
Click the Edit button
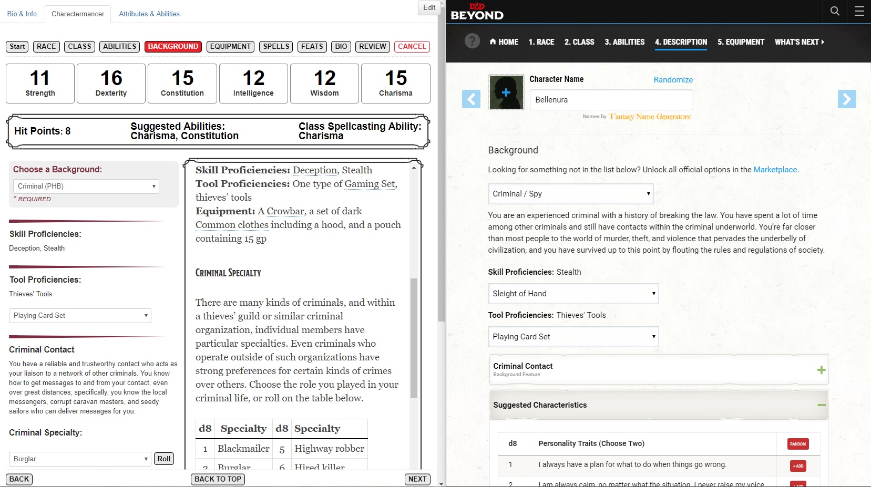(429, 7)
